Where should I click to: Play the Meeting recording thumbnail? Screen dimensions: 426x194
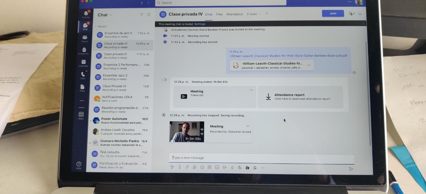pos(186,132)
